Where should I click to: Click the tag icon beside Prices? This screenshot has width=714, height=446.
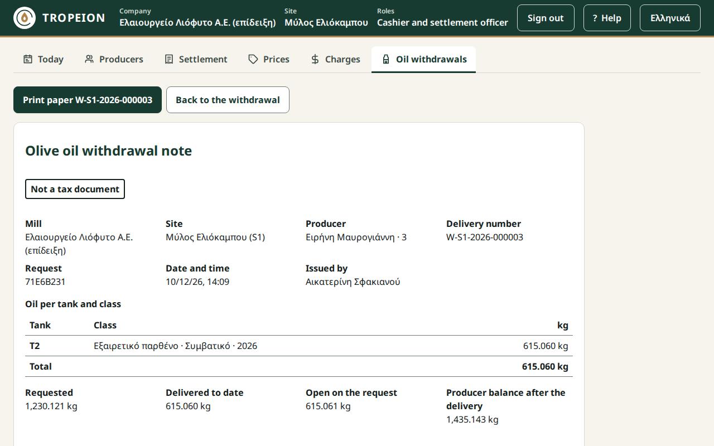(x=253, y=59)
